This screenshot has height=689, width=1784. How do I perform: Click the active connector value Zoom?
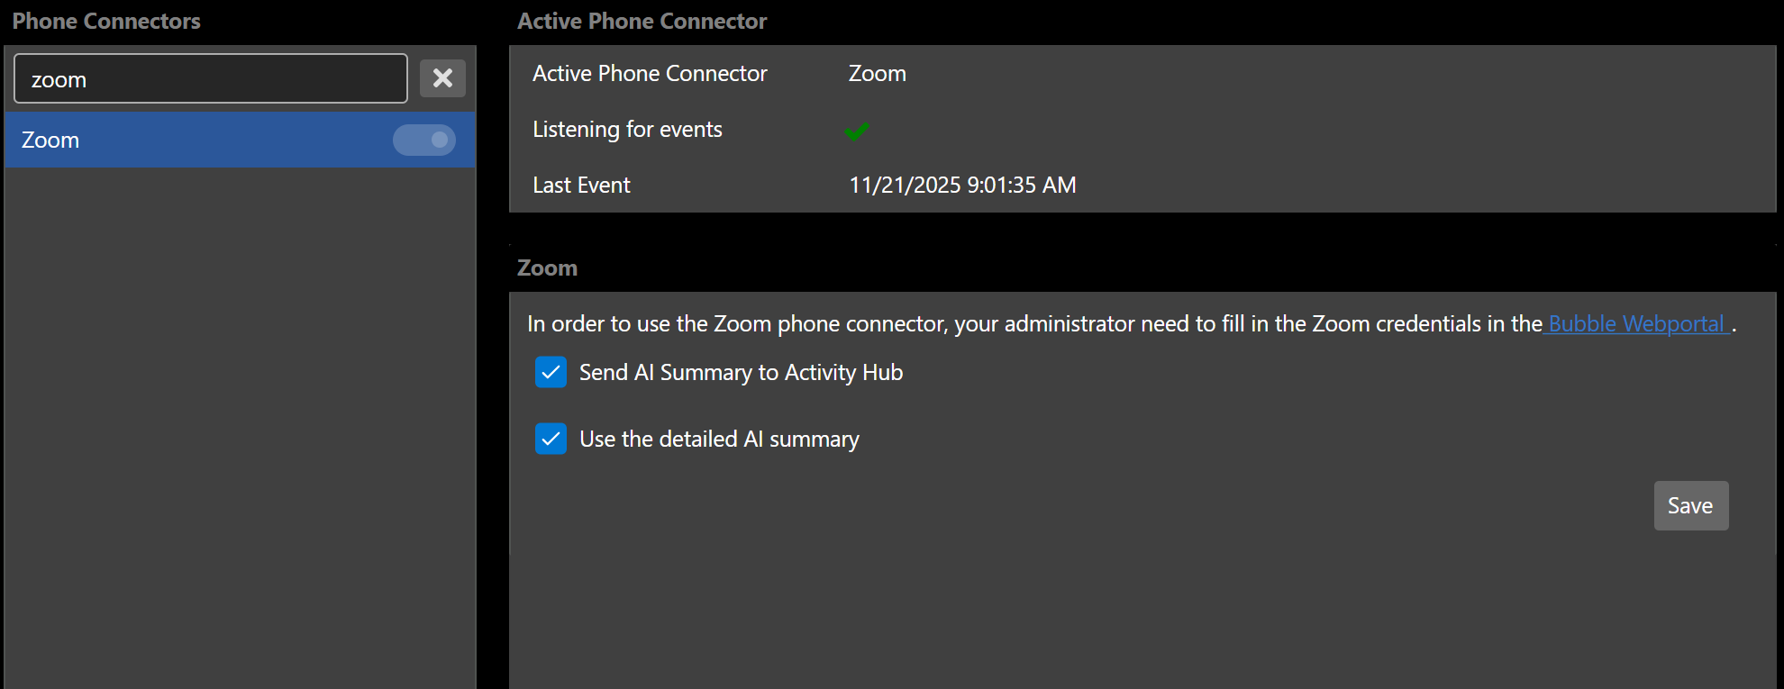[877, 74]
